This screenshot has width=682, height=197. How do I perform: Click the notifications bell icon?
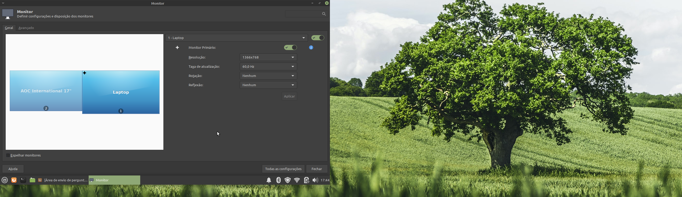pyautogui.click(x=269, y=180)
